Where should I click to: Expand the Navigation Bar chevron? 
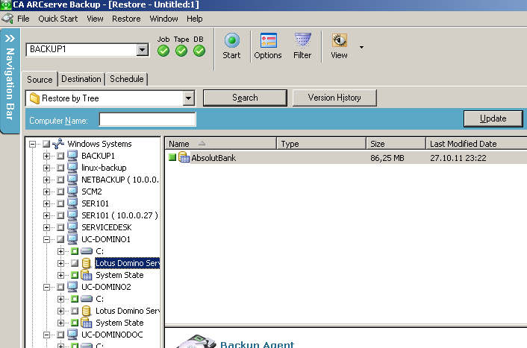click(10, 38)
